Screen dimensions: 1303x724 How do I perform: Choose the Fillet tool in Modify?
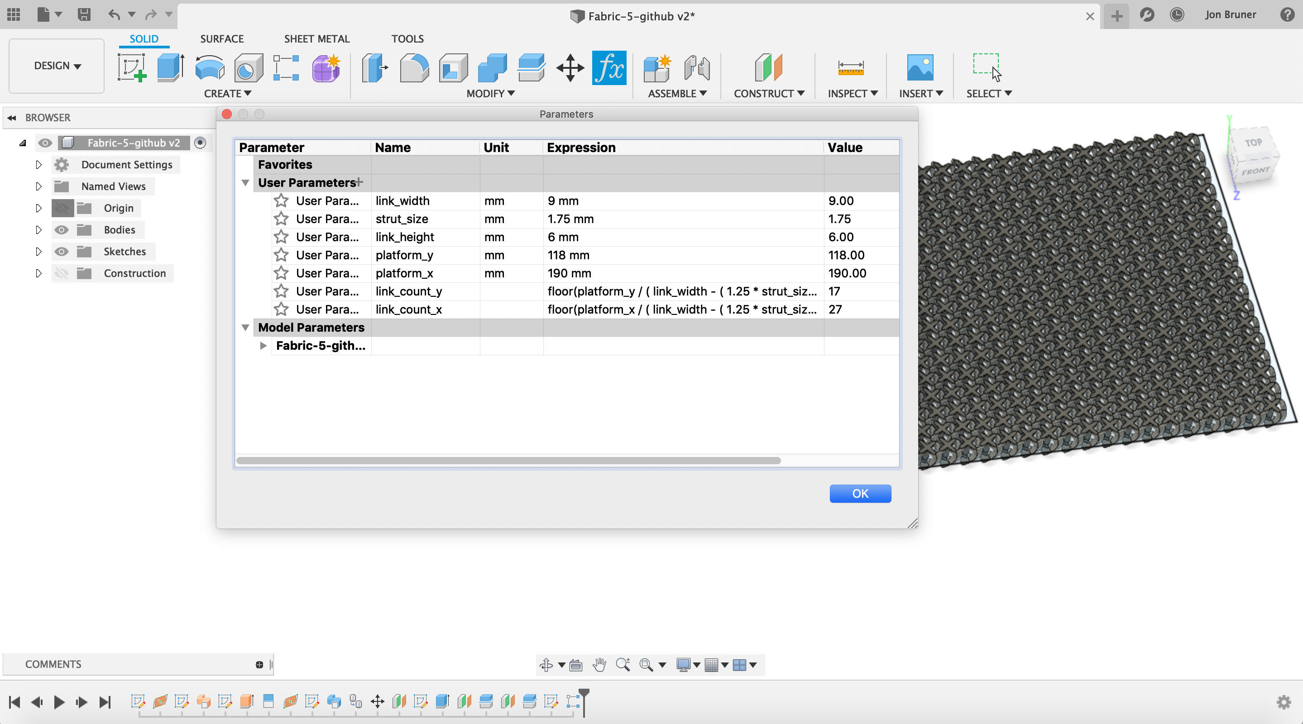click(414, 67)
